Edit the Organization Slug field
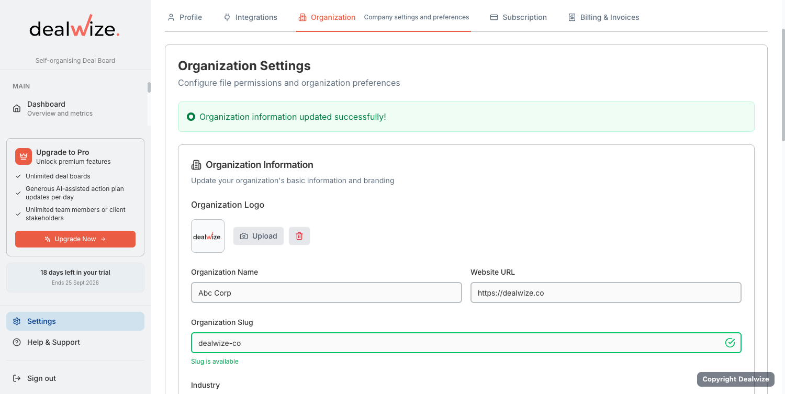Screen dimensions: 785x394 [x=466, y=343]
